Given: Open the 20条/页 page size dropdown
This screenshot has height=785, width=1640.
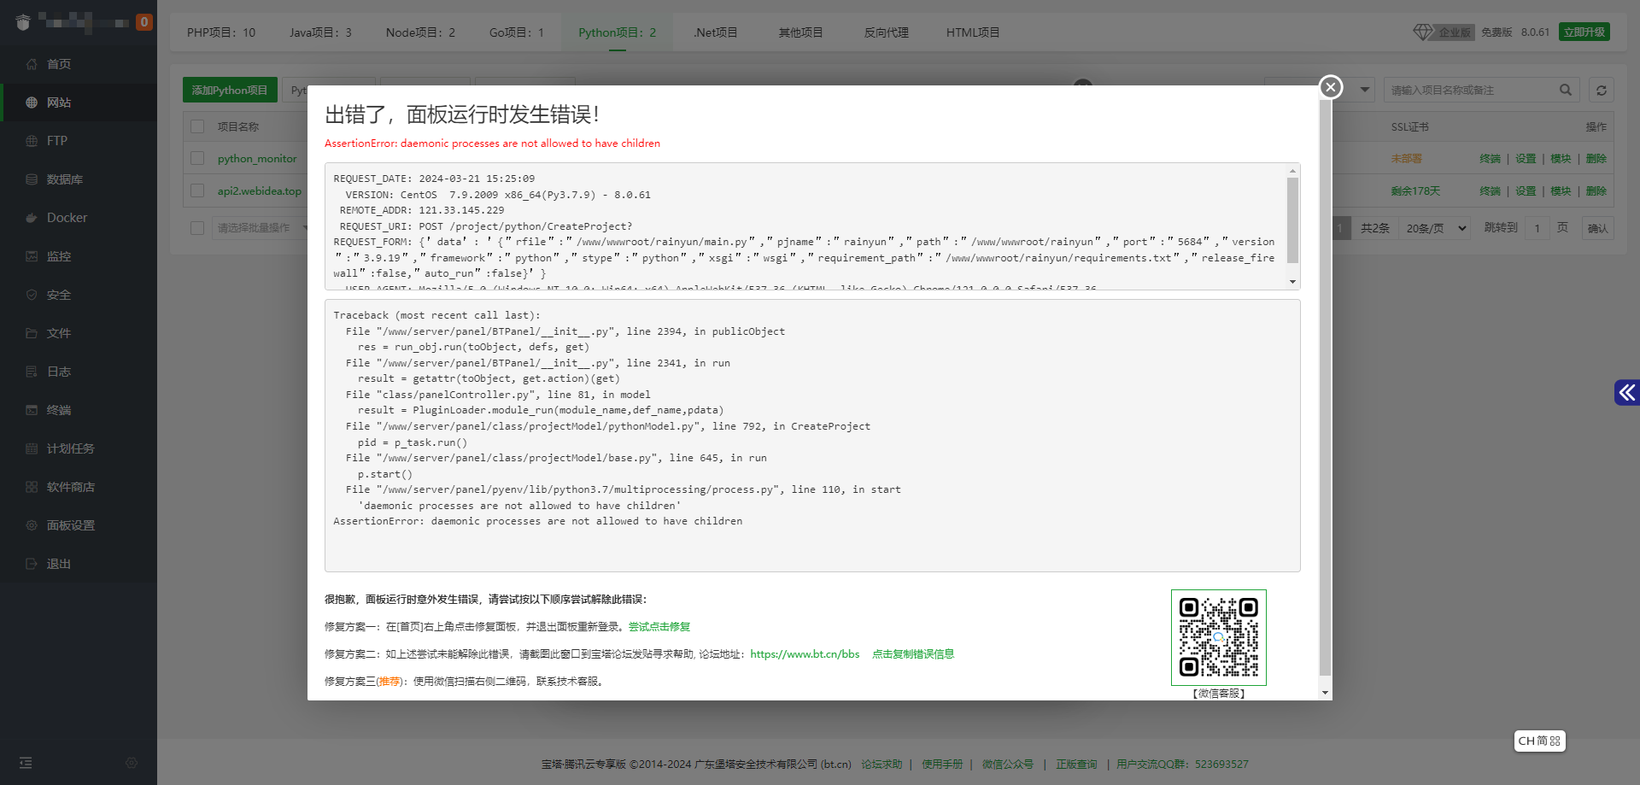Looking at the screenshot, I should pyautogui.click(x=1435, y=228).
